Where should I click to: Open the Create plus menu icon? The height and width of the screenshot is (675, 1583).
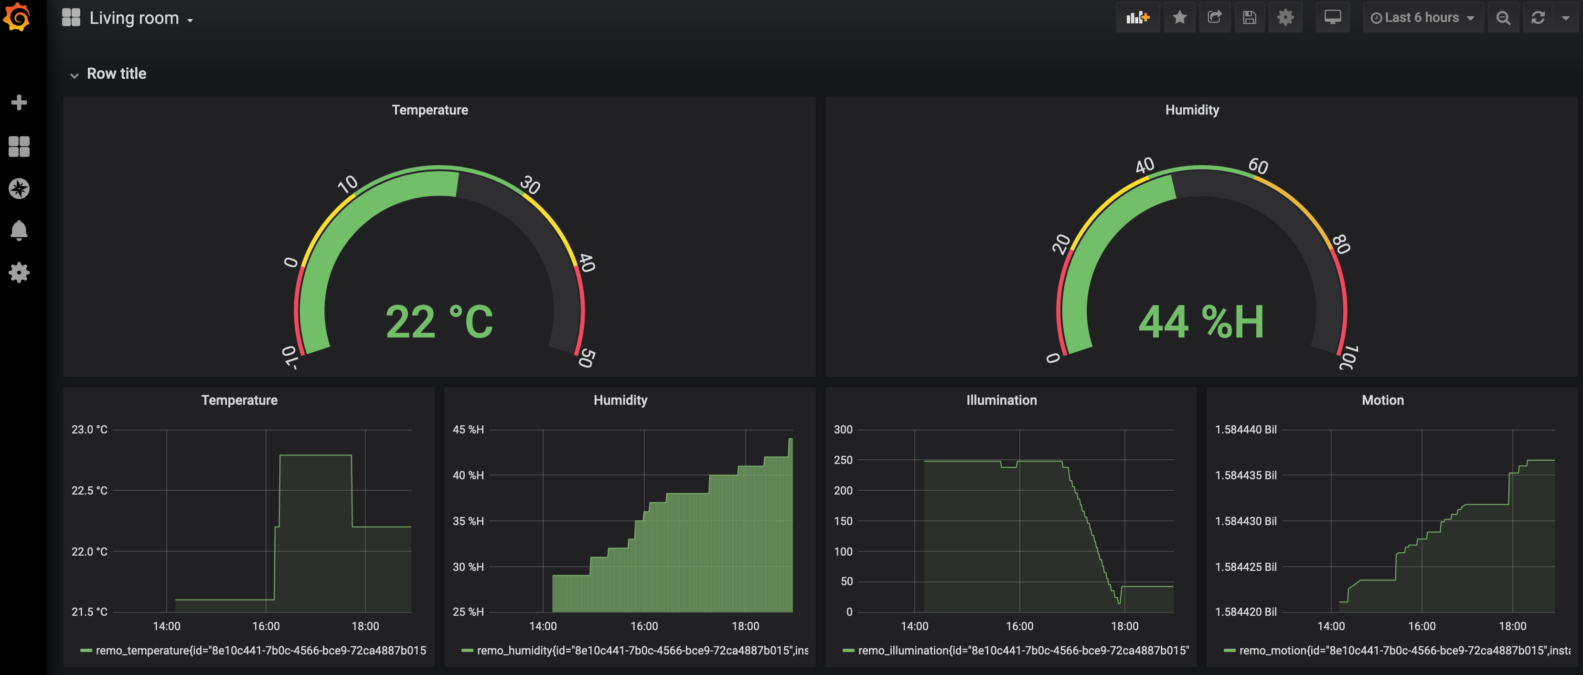point(19,103)
